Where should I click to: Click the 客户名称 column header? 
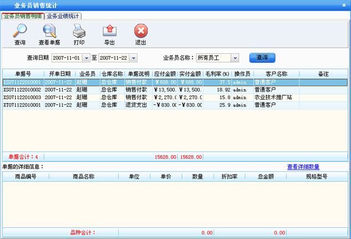tap(276, 74)
